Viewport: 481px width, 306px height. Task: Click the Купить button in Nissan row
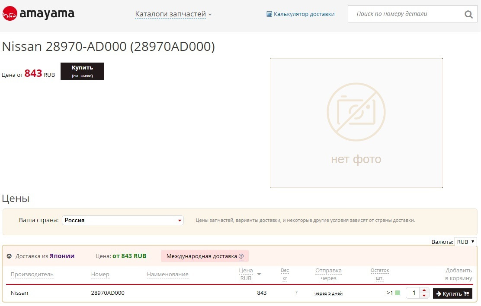tap(452, 293)
